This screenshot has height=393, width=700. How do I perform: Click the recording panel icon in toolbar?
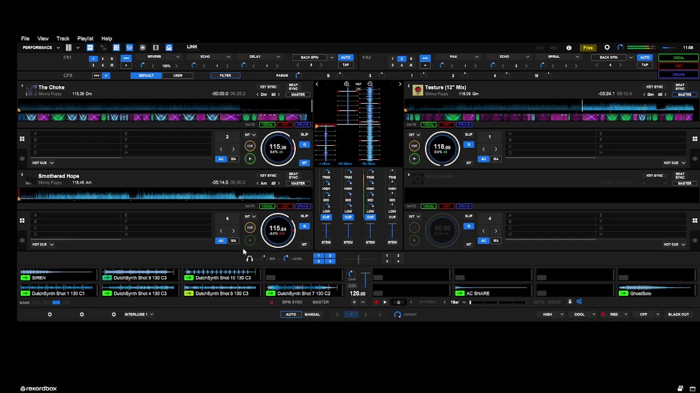click(x=143, y=47)
